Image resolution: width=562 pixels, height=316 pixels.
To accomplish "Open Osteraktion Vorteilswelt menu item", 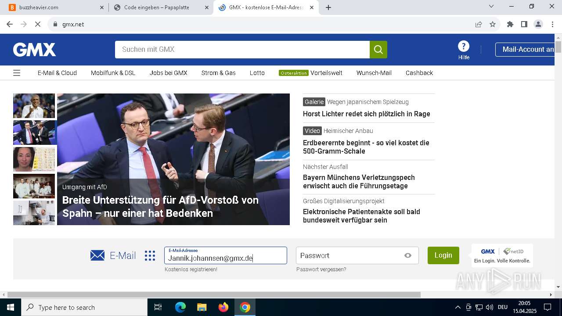I will 310,73.
